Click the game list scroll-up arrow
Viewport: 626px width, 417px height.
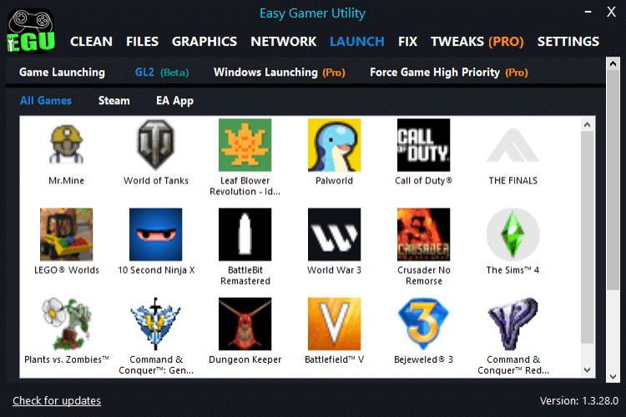pyautogui.click(x=587, y=125)
